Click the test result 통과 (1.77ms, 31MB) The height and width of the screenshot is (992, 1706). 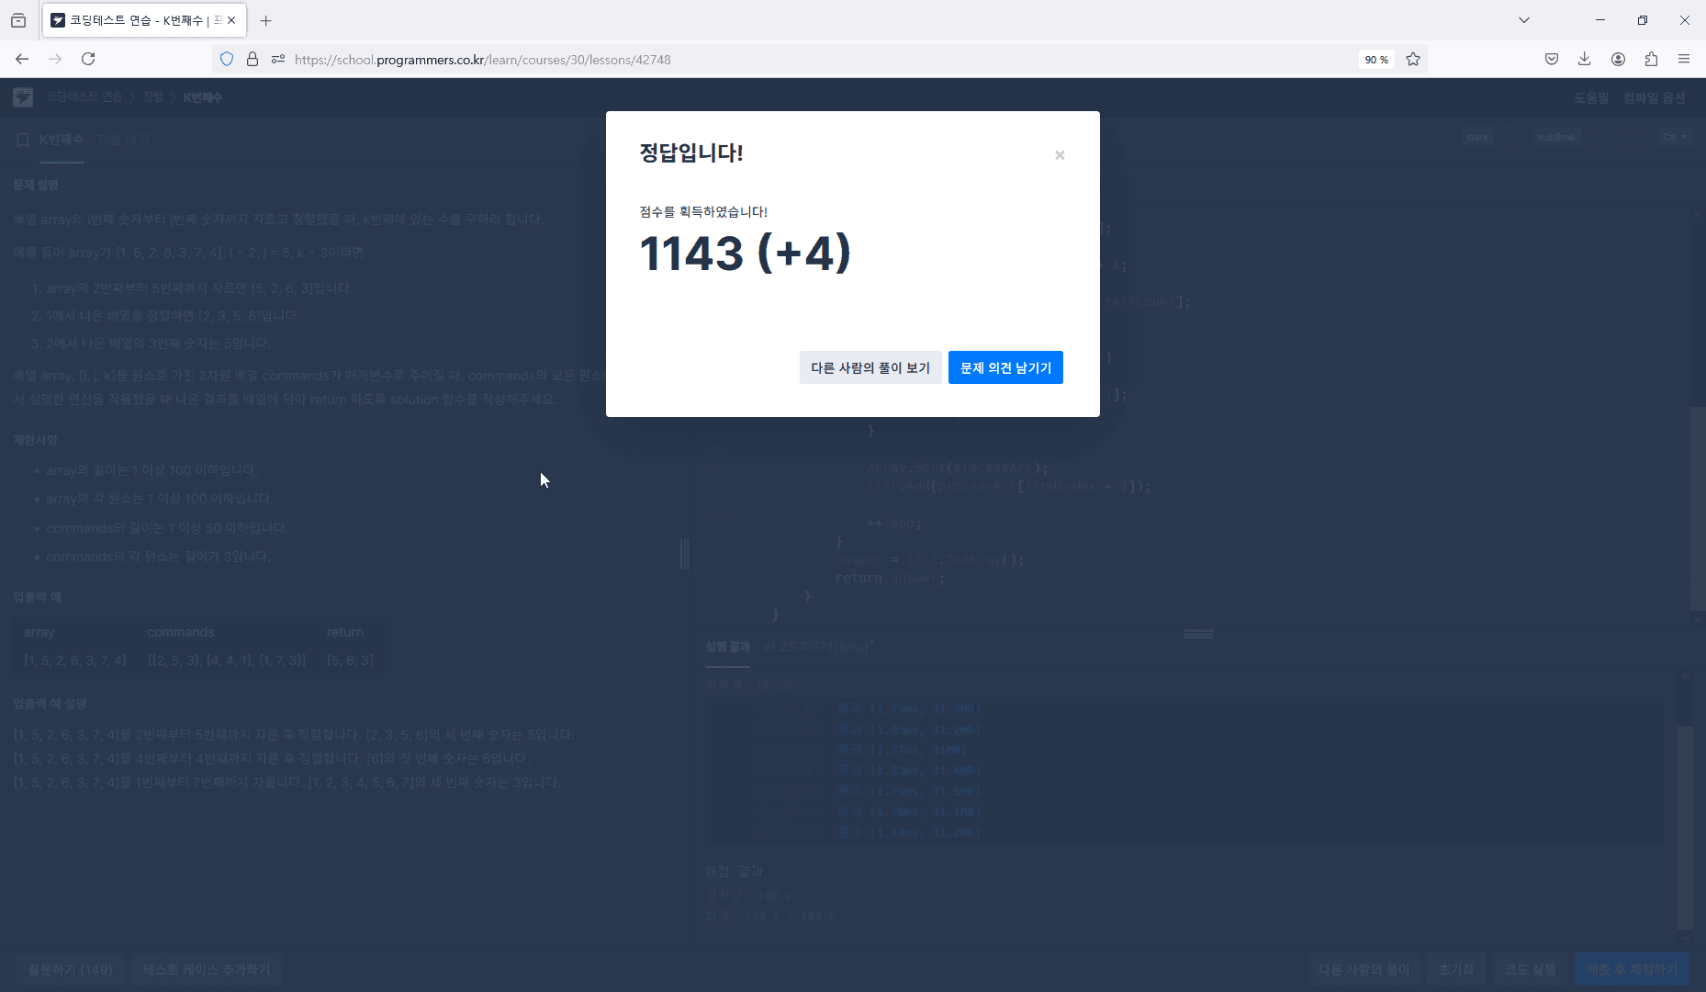(x=902, y=750)
